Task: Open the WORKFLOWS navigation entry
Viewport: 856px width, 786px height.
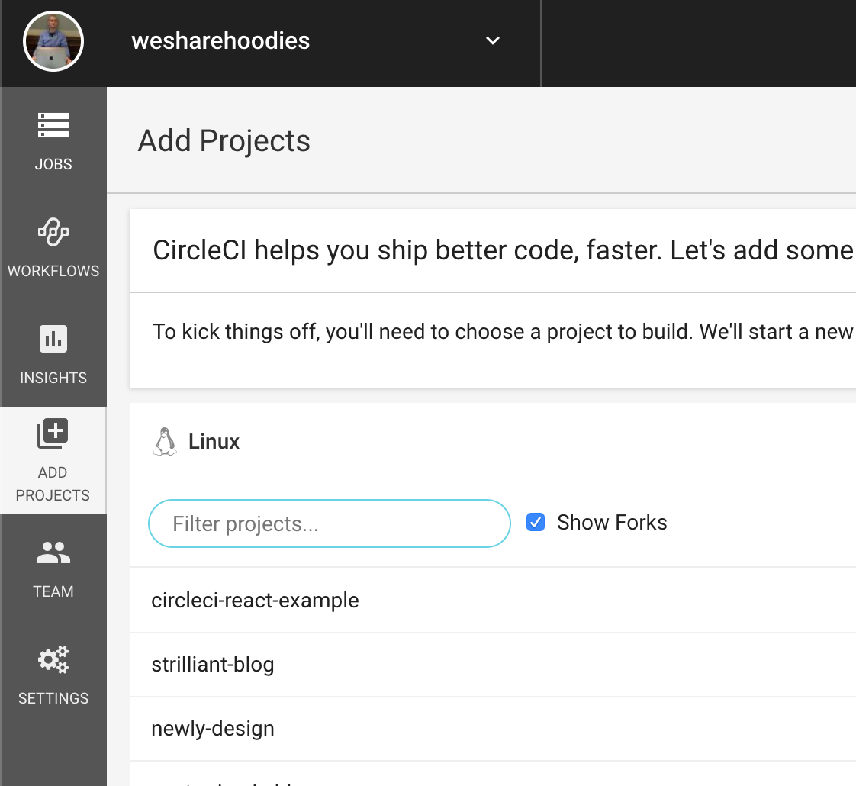Action: point(53,270)
